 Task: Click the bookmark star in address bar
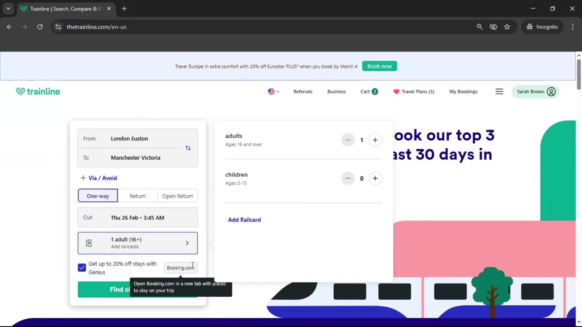point(507,27)
